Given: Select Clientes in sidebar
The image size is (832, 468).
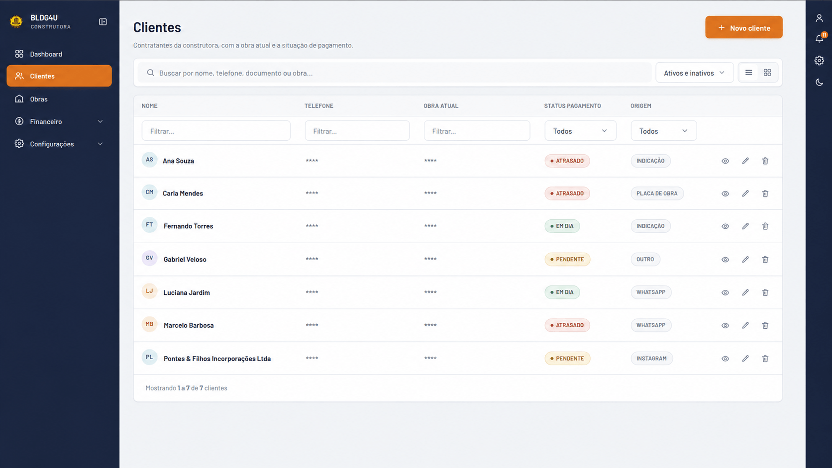Looking at the screenshot, I should click(x=59, y=76).
